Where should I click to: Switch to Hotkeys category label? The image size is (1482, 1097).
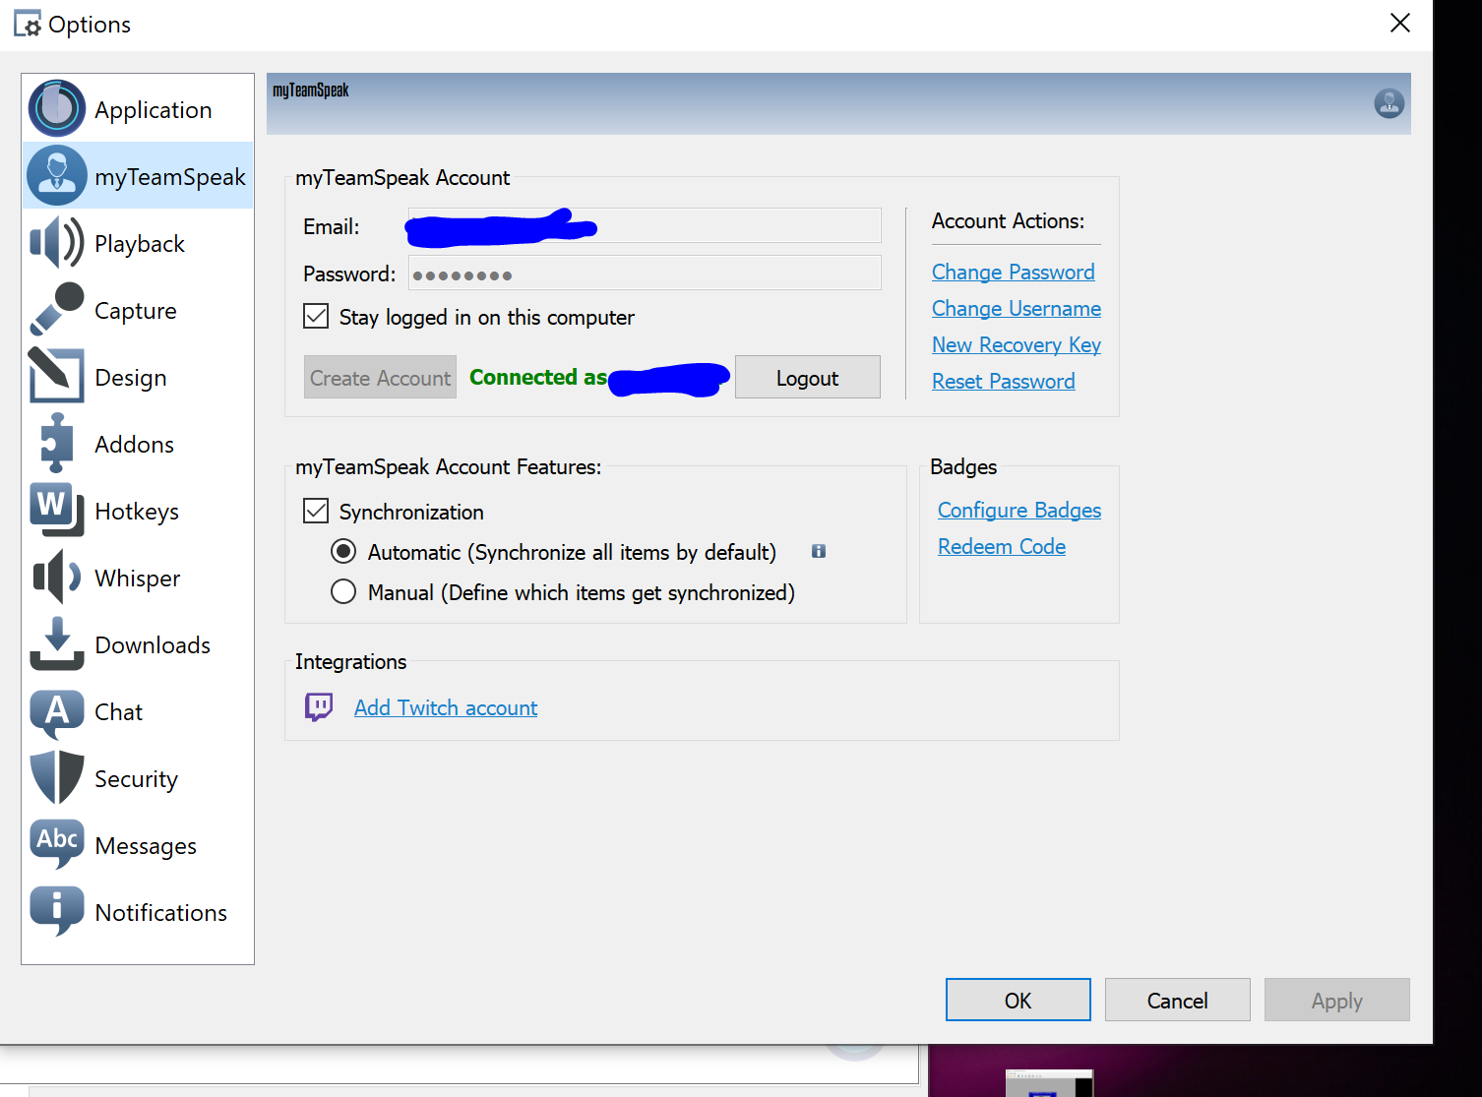click(x=137, y=512)
